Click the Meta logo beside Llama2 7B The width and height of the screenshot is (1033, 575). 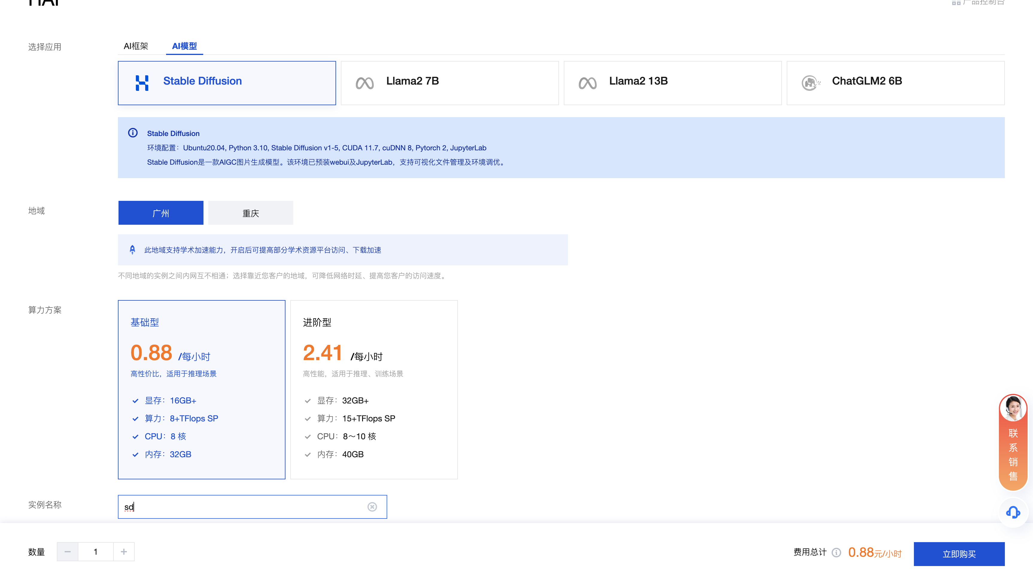click(x=364, y=83)
